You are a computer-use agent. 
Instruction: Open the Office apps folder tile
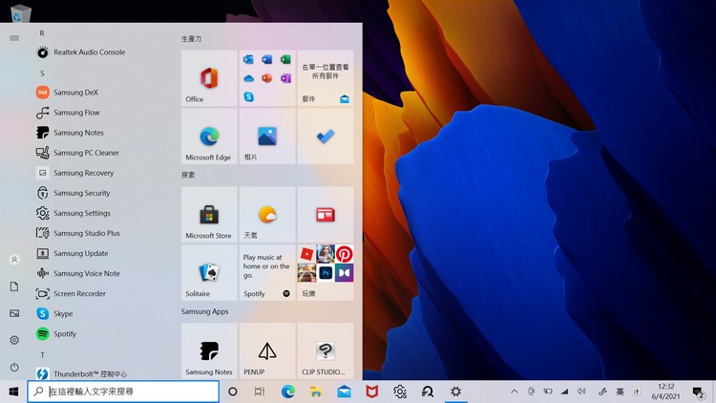[267, 78]
